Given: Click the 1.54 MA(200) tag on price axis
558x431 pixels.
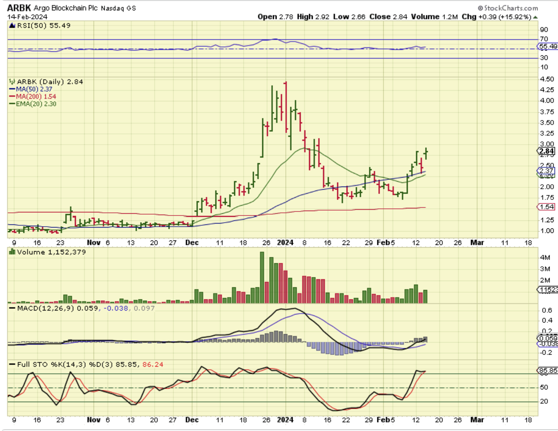Looking at the screenshot, I should (x=546, y=207).
